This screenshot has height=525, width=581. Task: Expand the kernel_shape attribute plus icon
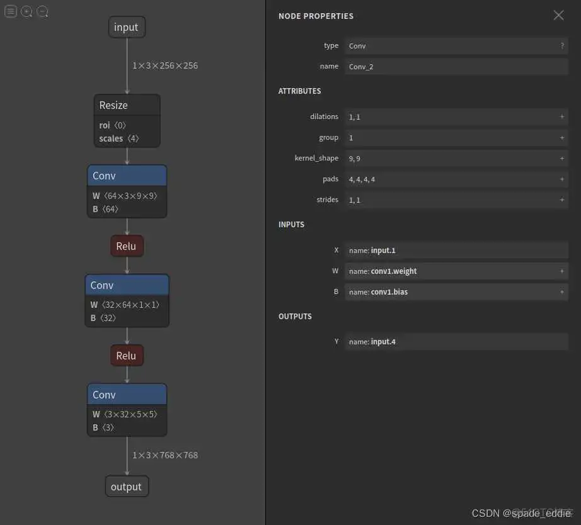pos(561,159)
